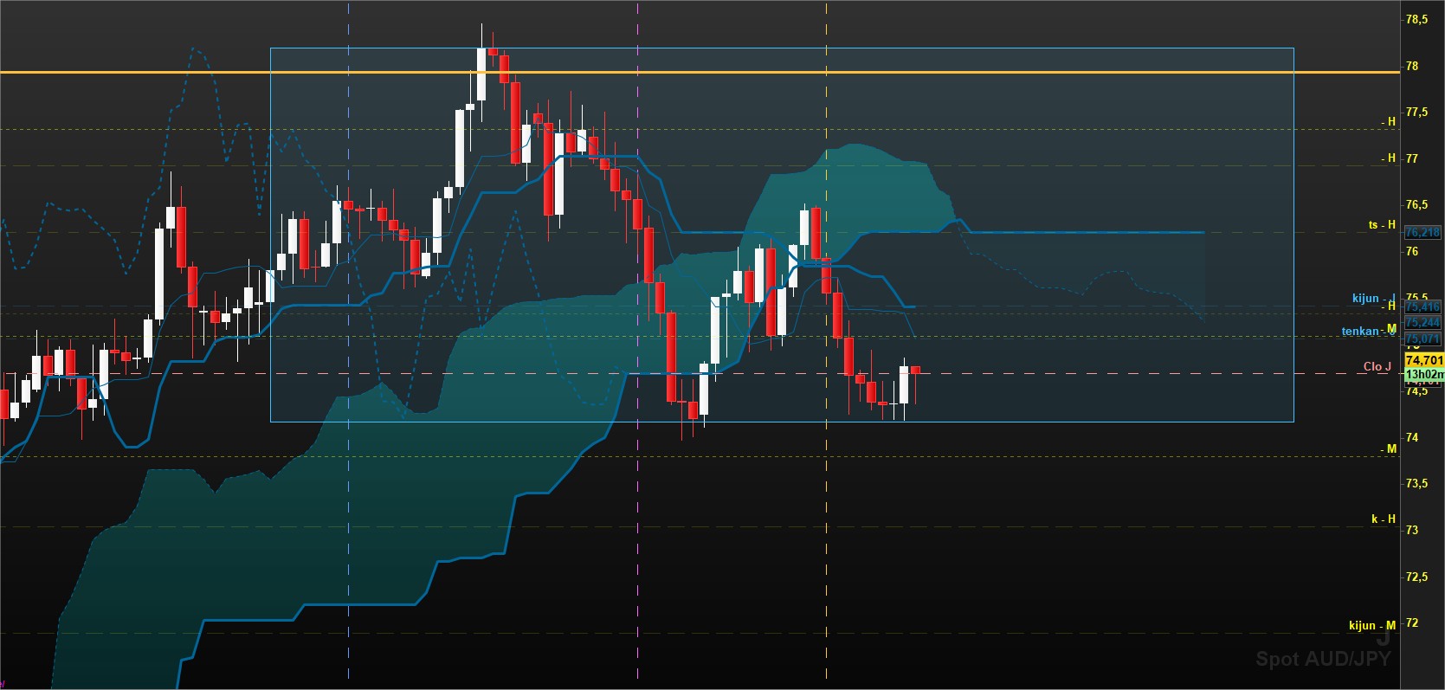Click the 73,5 price axis label

(x=1417, y=483)
